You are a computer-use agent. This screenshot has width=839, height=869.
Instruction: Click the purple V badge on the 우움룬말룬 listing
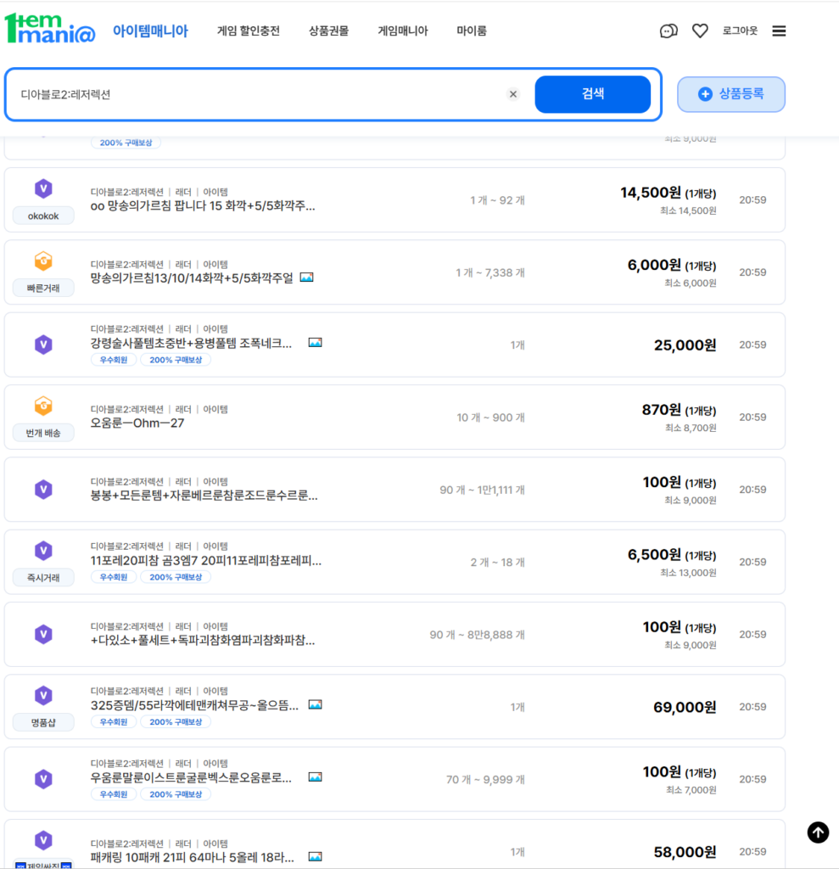(43, 779)
